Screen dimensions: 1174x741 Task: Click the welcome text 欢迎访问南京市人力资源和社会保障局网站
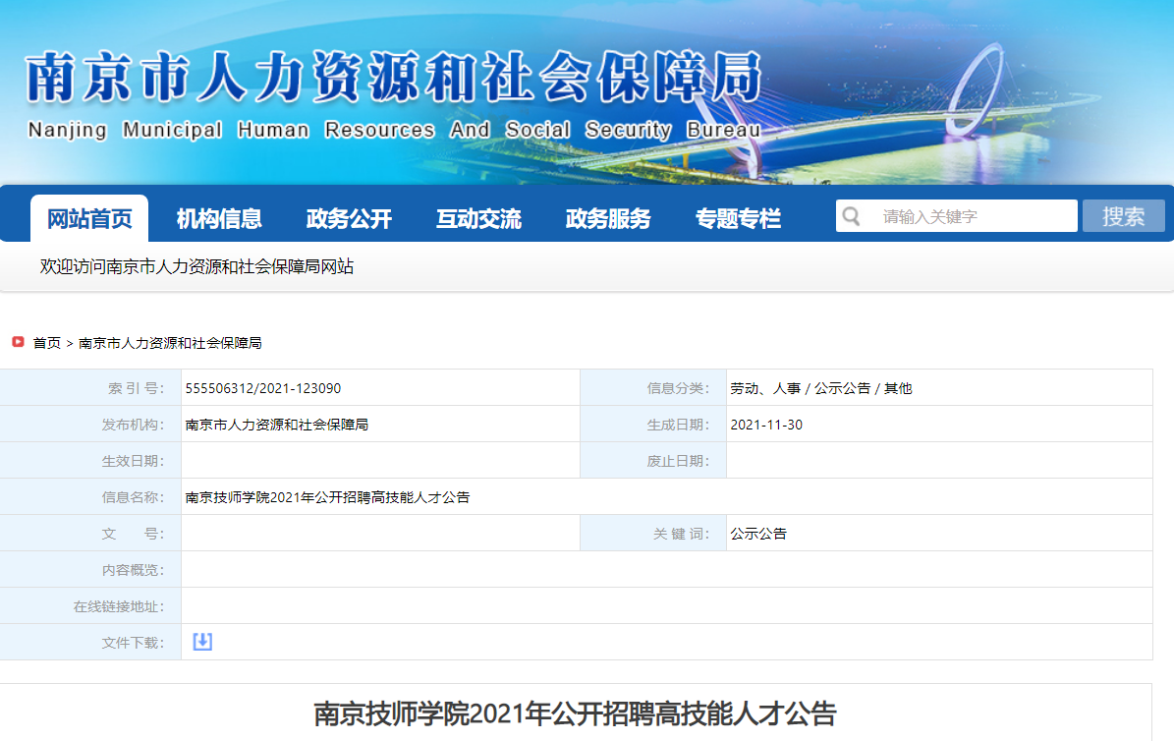196,266
